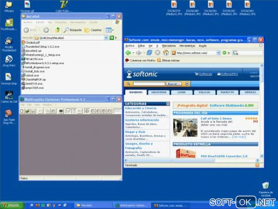The height and width of the screenshot is (209, 278).
Task: Reload the page in Firefox
Action: (x=149, y=53)
